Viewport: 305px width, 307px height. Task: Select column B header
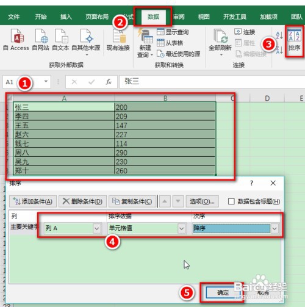(165, 98)
